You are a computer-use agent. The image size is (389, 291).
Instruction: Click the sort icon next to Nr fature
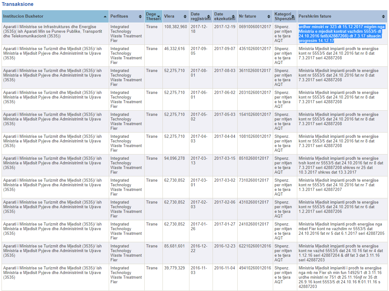pyautogui.click(x=269, y=16)
